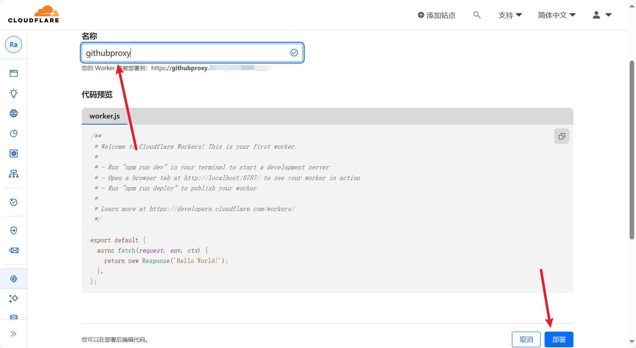Open the user profile dropdown

602,15
